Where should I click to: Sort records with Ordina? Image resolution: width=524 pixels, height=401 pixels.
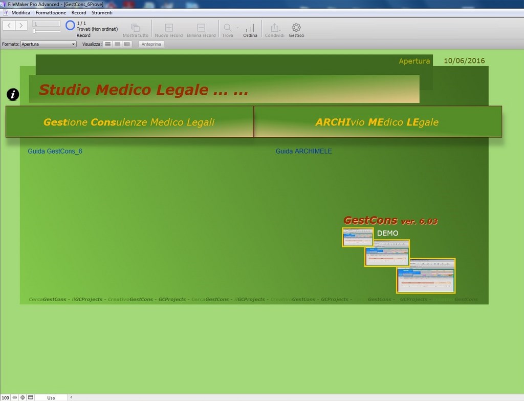click(250, 30)
